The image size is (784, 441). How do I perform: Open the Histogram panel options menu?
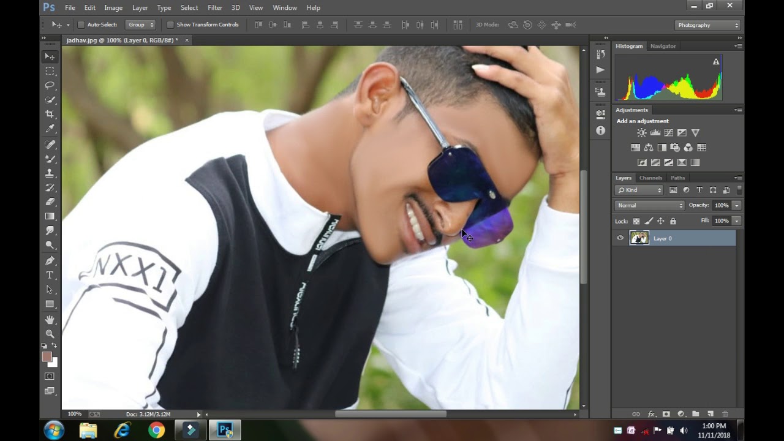[738, 46]
